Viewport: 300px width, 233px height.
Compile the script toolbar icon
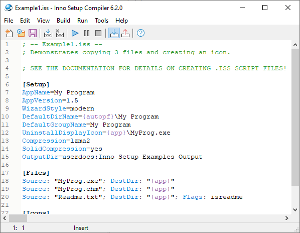48,33
